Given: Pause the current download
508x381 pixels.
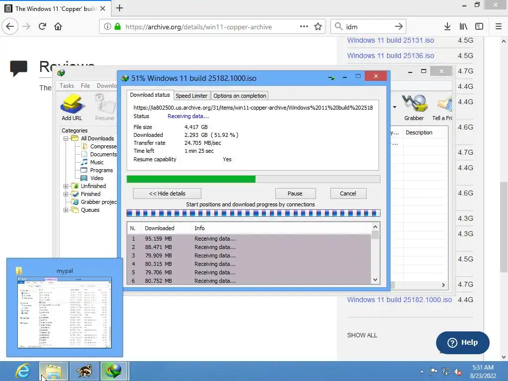Looking at the screenshot, I should pos(295,193).
